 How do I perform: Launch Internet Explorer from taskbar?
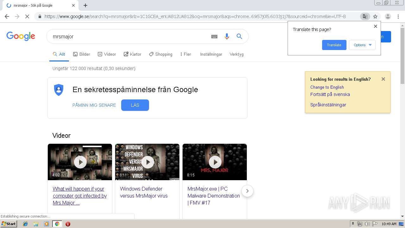pos(25,224)
